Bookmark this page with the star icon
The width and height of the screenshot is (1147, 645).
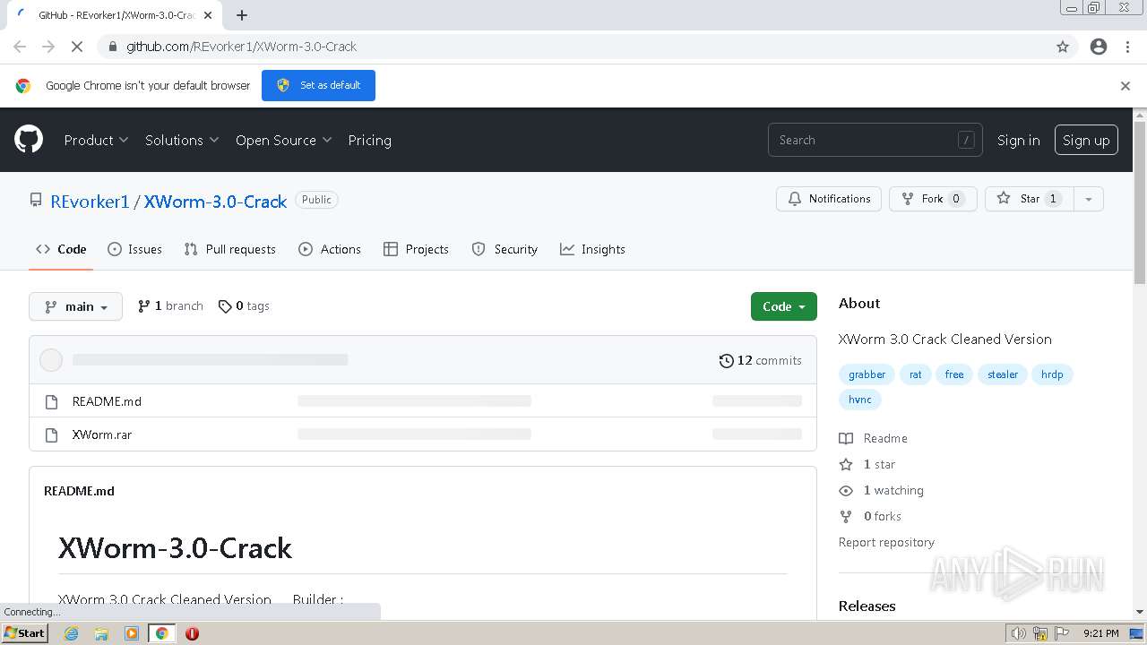click(x=1063, y=47)
